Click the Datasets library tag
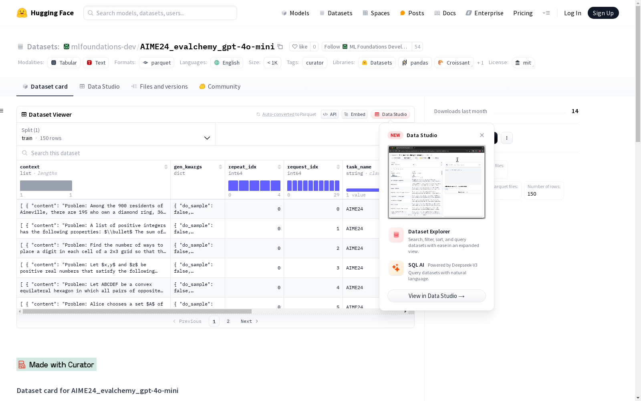641x401 pixels. coord(377,63)
